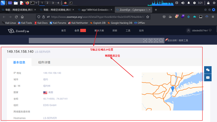The image size is (217, 122).
Task: Open the 探索 navigation menu item
Action: pos(115,31)
